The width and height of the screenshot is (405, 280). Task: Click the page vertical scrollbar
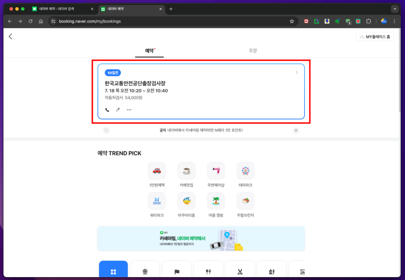coord(399,71)
